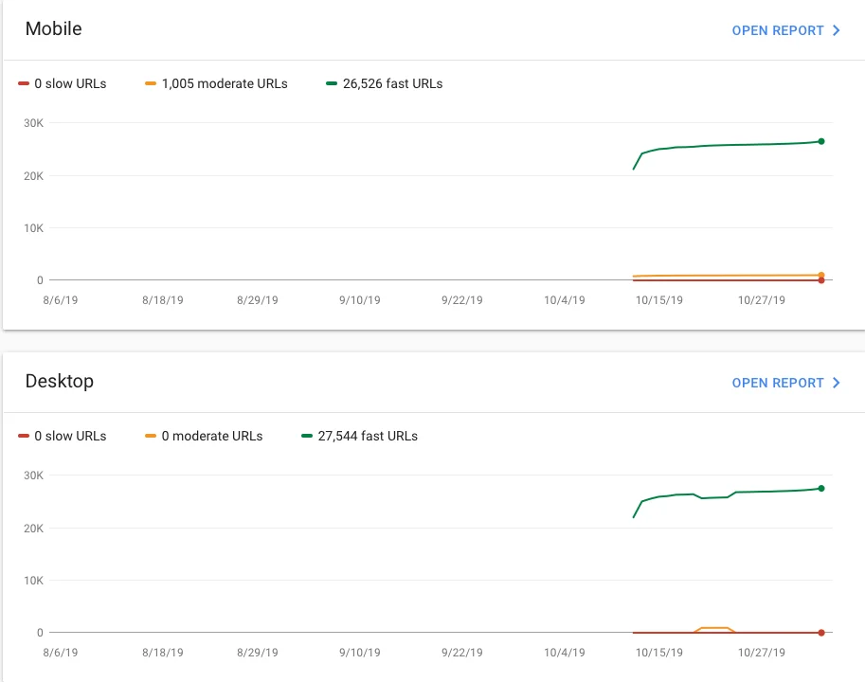Viewport: 865px width, 682px height.
Task: Click the Desktop section heading
Action: (59, 382)
